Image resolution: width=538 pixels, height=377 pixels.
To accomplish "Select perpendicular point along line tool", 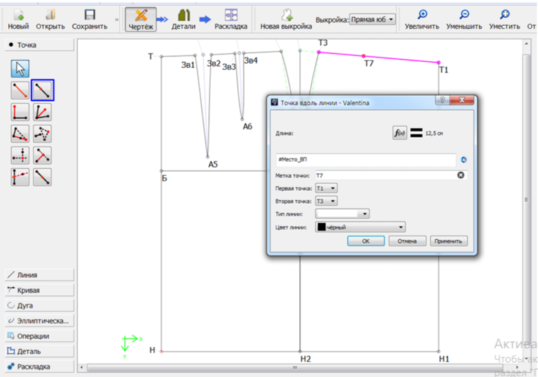I will coord(42,156).
